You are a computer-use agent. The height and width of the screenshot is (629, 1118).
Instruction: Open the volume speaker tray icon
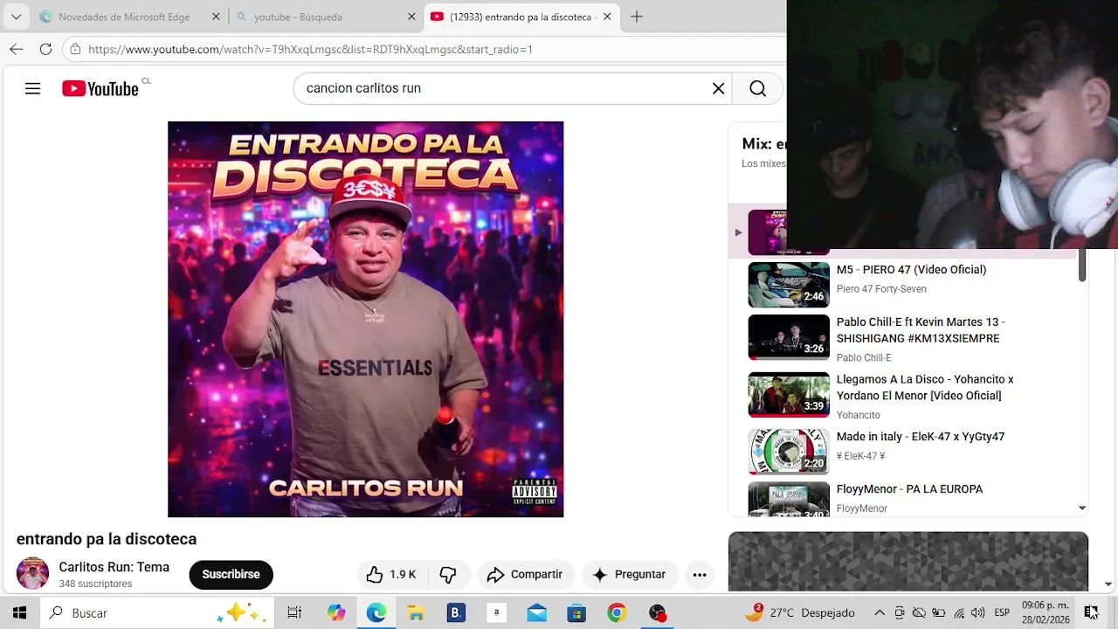pyautogui.click(x=977, y=613)
